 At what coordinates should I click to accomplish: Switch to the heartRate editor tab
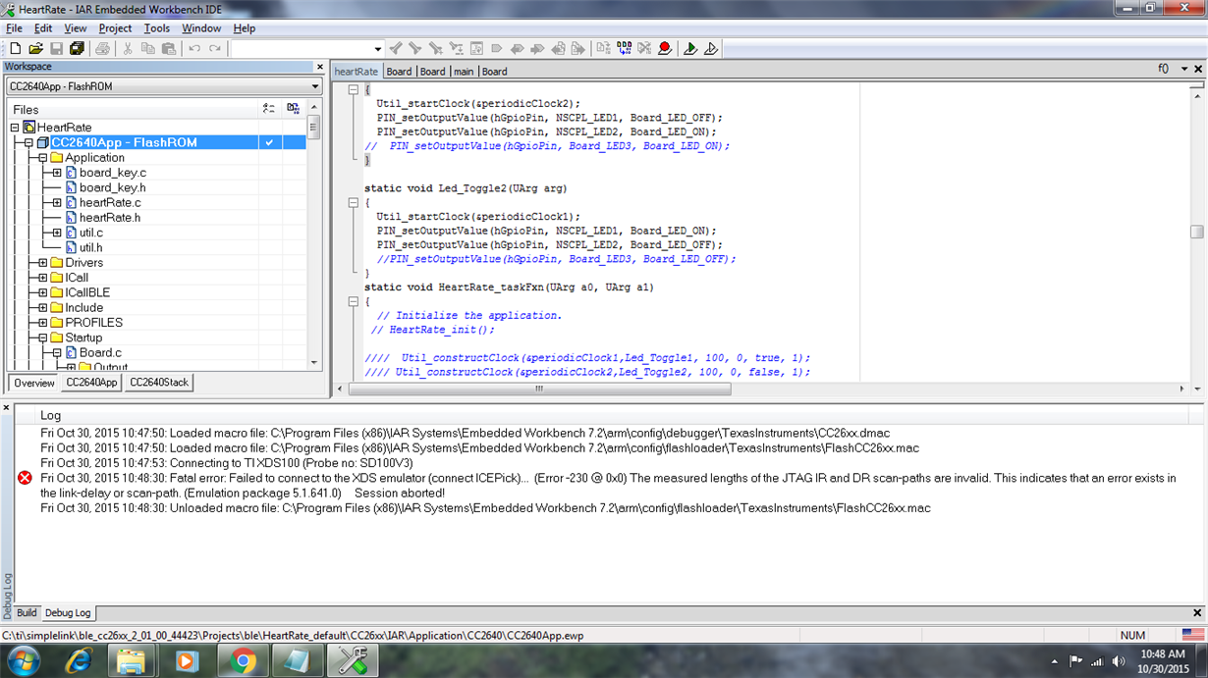click(357, 72)
